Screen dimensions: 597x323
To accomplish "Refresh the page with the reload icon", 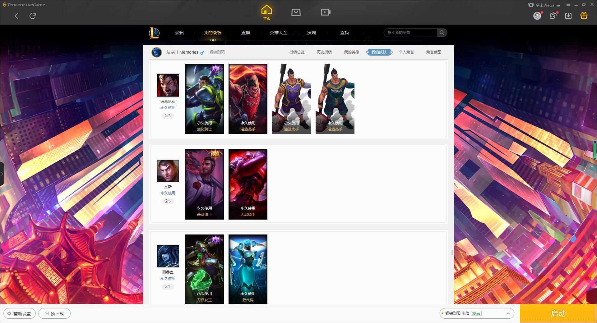I will pyautogui.click(x=33, y=16).
